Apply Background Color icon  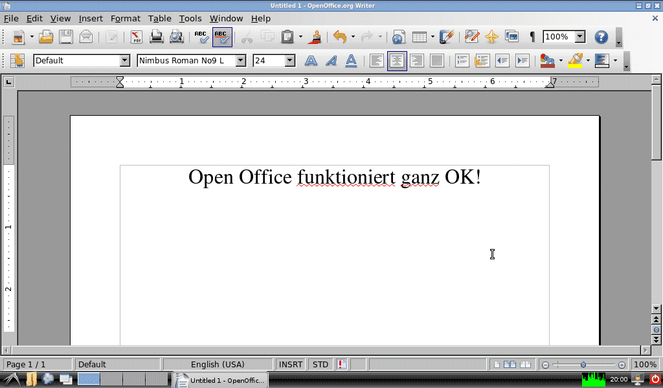point(602,61)
